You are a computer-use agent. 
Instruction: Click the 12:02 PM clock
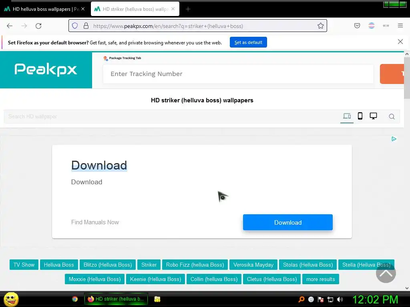coord(375,299)
